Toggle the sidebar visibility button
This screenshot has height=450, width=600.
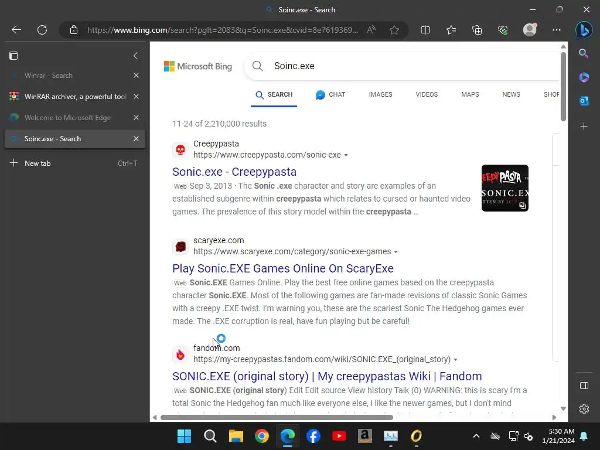click(584, 386)
